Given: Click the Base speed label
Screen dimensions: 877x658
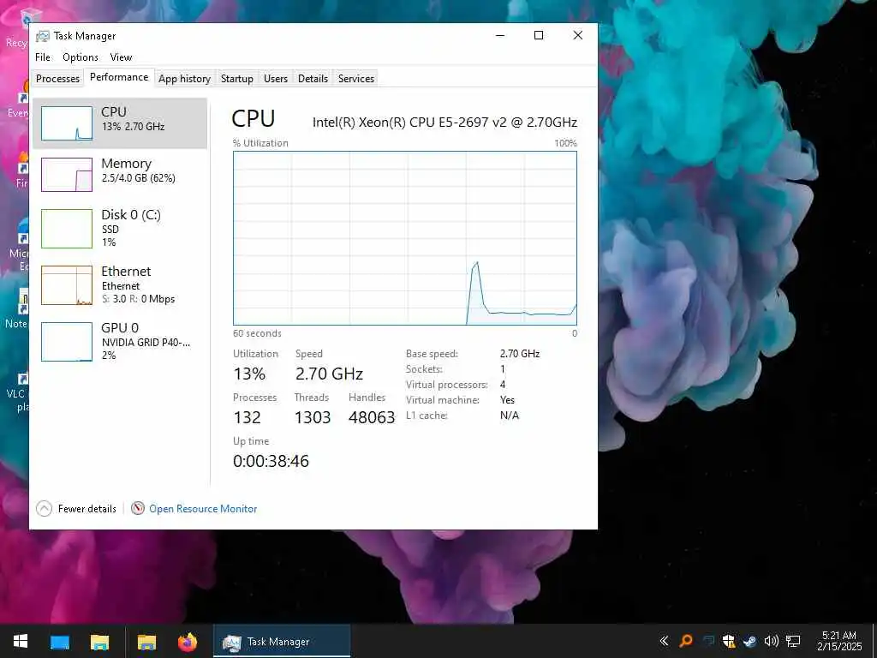Looking at the screenshot, I should 432,354.
